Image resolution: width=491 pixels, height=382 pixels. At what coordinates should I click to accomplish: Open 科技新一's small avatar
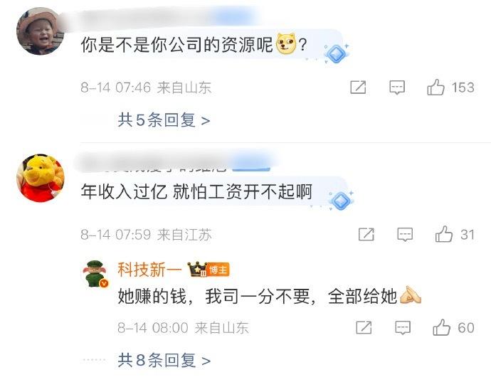pyautogui.click(x=95, y=274)
